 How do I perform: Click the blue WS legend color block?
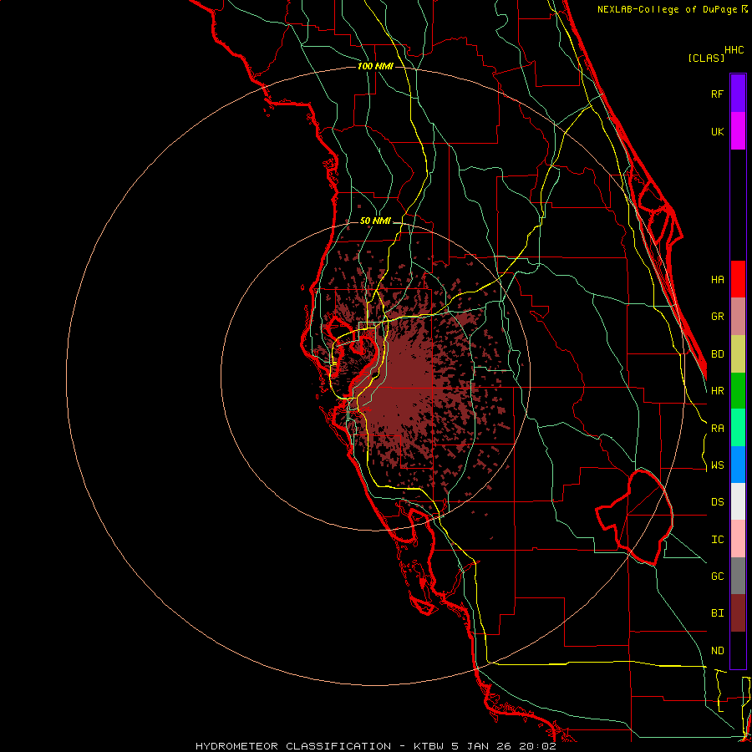point(738,465)
